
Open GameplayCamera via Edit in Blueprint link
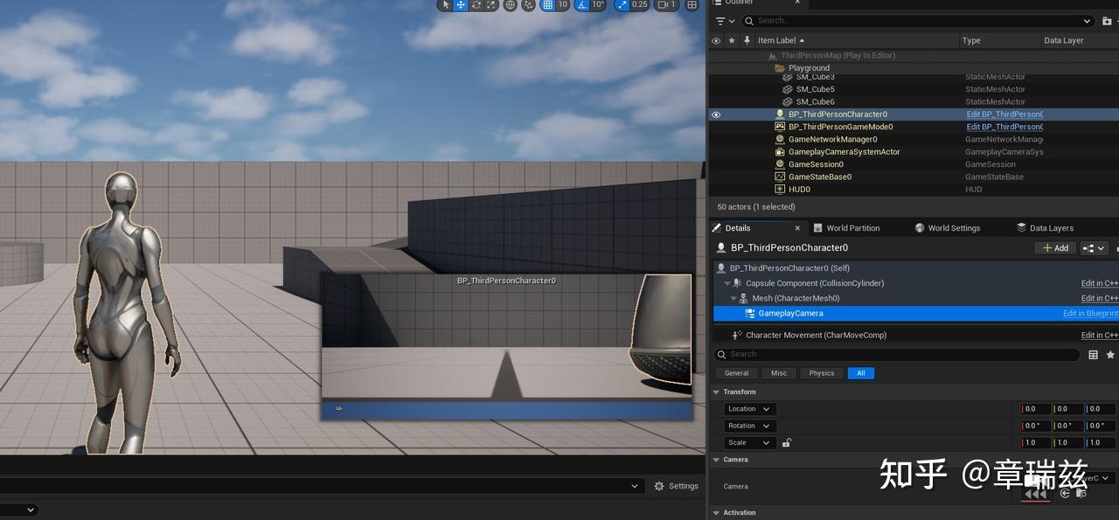coord(1089,313)
